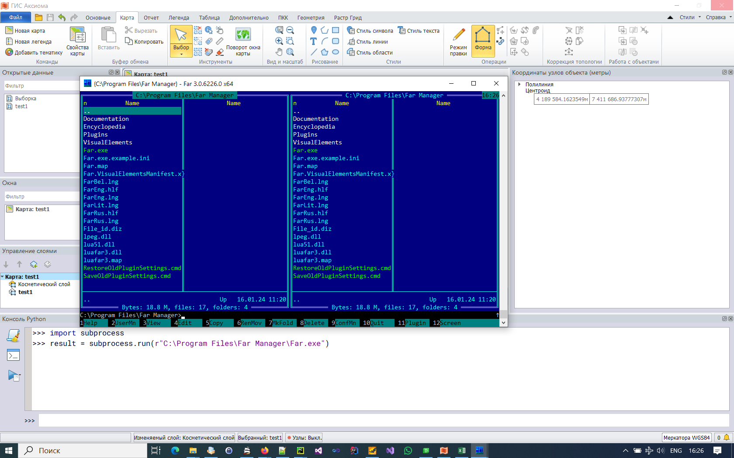Image resolution: width=734 pixels, height=458 pixels.
Task: Collapse the ribbon with the up arrow
Action: 670,17
